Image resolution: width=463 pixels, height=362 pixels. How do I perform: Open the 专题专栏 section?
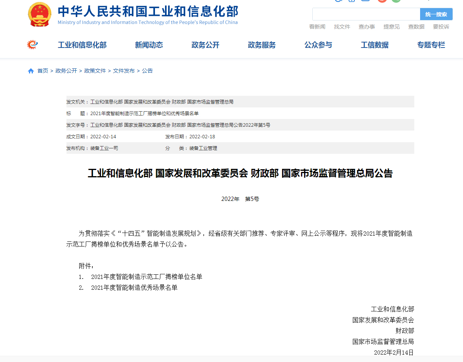[x=431, y=45]
